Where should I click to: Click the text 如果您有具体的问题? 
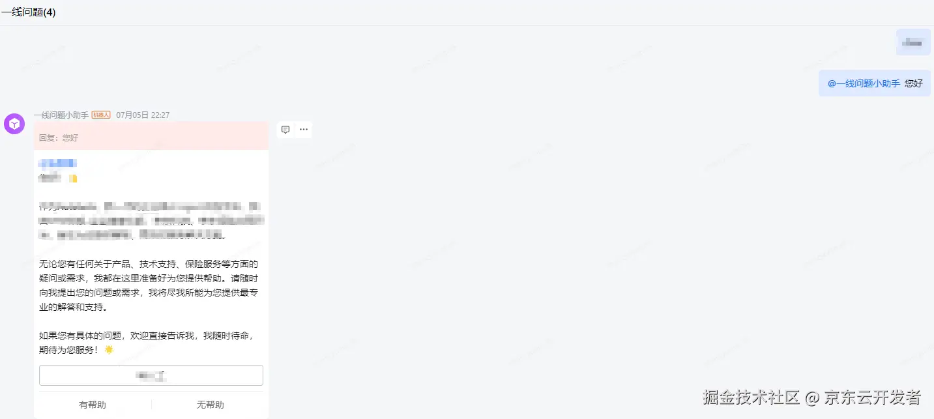(x=80, y=336)
